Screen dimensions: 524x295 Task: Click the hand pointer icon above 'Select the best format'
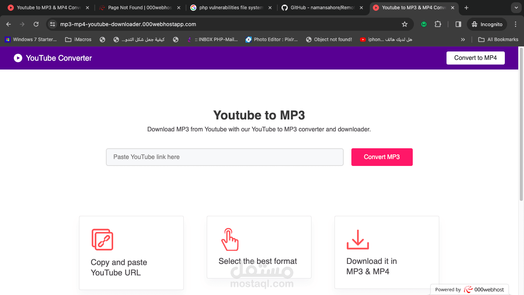[x=230, y=239]
